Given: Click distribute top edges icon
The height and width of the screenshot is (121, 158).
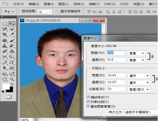Looking at the screenshot, I should 130,11.
